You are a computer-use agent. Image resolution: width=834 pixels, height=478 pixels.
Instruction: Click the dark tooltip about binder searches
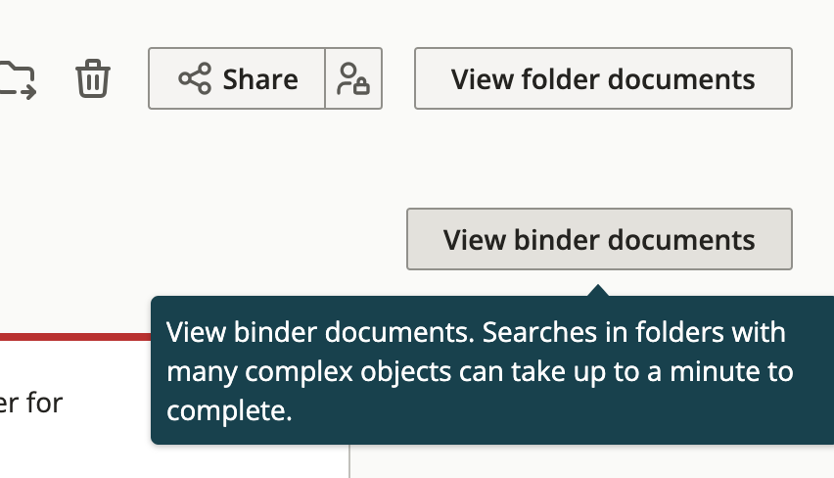click(492, 370)
